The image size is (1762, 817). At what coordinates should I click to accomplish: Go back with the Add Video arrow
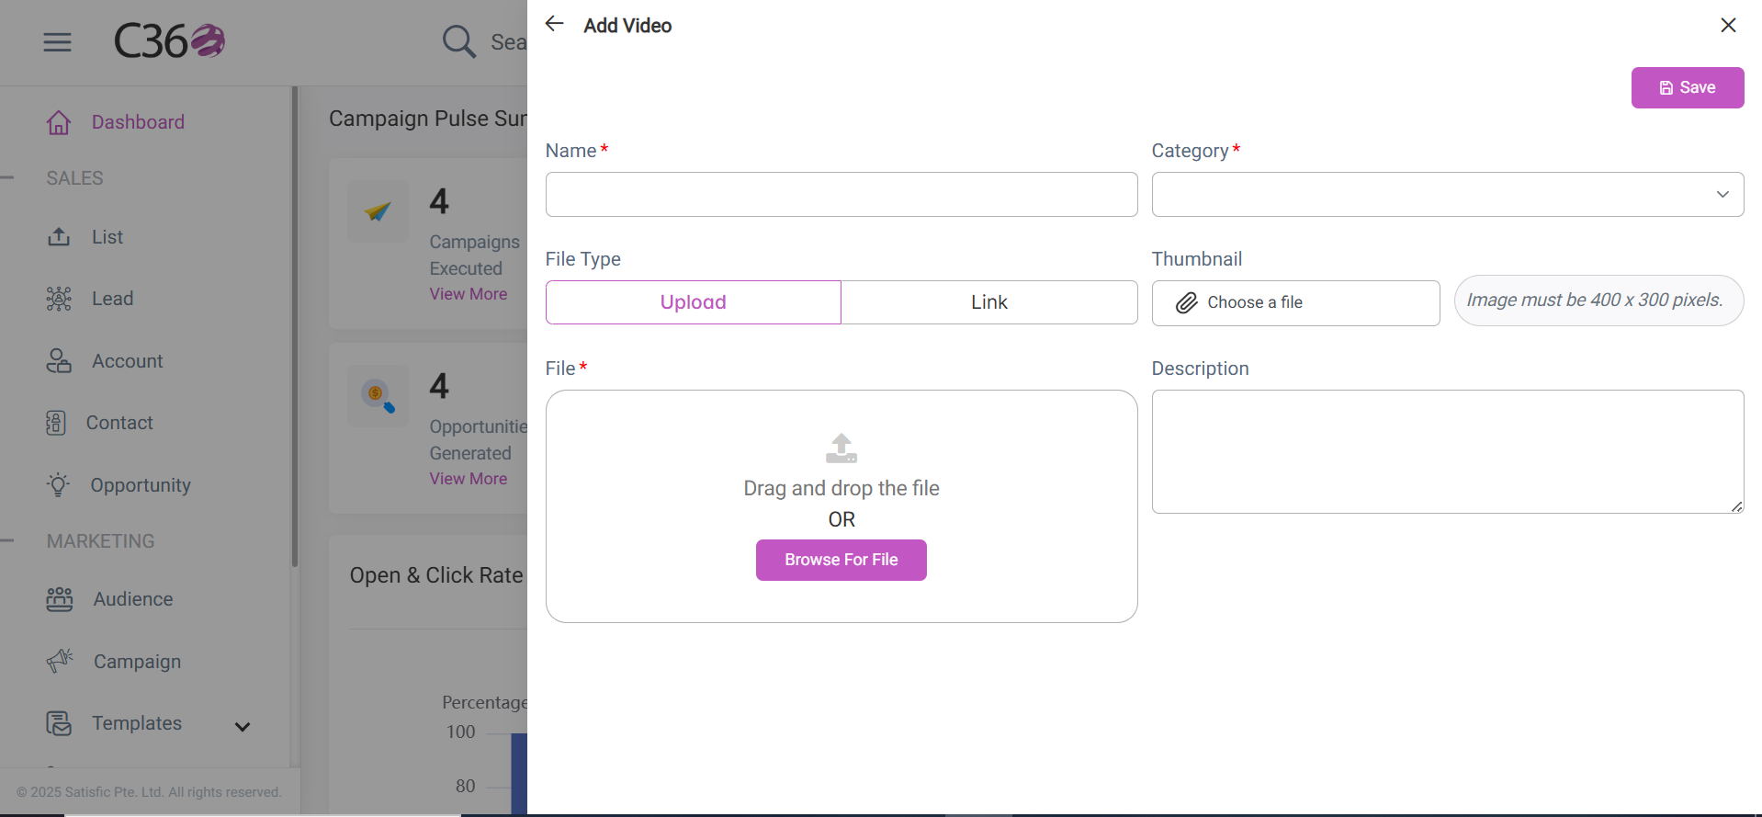554,24
